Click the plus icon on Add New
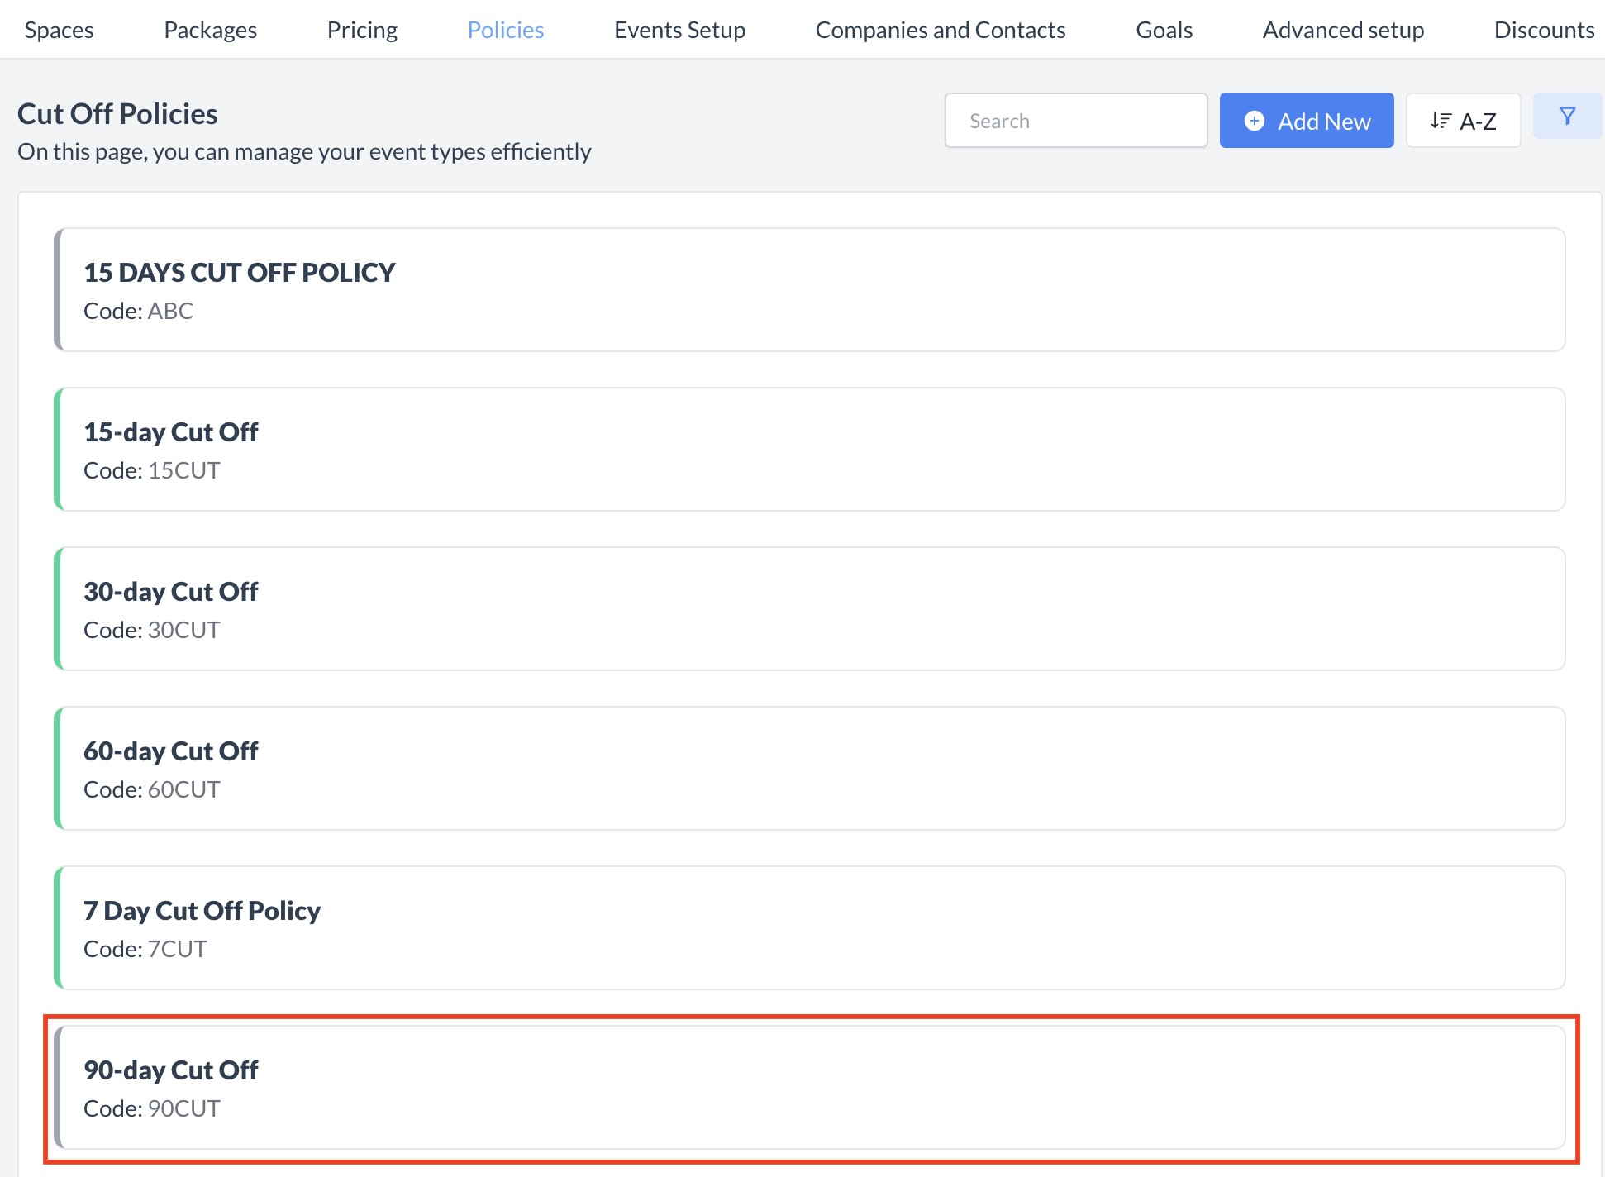1605x1177 pixels. 1255,121
